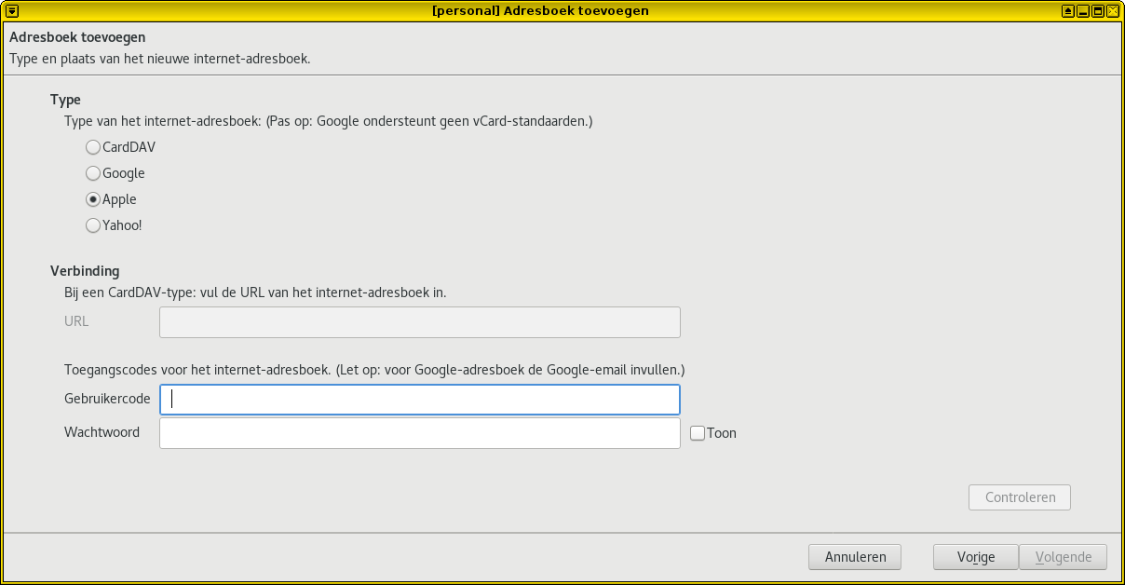1125x585 pixels.
Task: Click the Verbinding section heading
Action: [85, 271]
